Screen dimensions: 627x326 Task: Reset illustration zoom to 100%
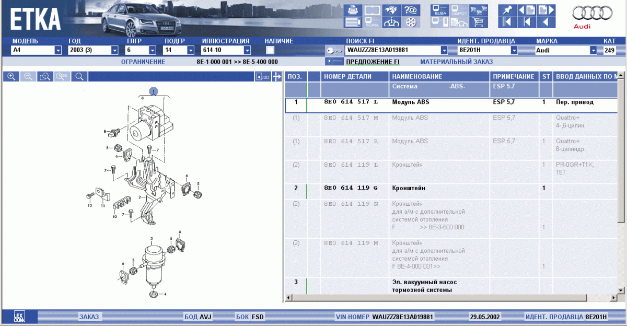click(x=63, y=77)
